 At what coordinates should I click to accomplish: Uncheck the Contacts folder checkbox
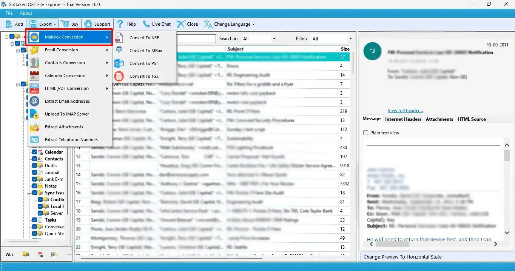point(35,159)
